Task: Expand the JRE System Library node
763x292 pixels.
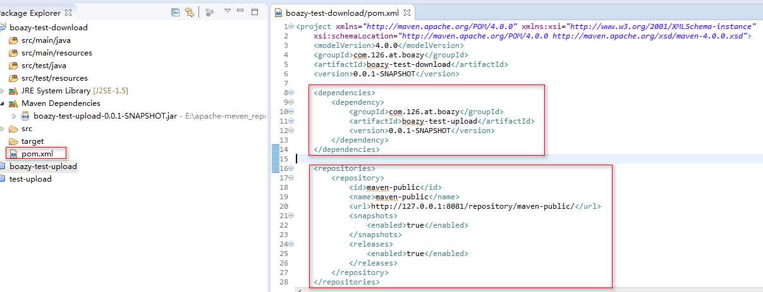Action: tap(3, 91)
